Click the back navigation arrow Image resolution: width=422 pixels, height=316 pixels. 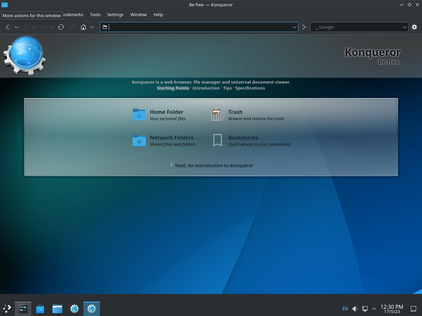[x=7, y=27]
